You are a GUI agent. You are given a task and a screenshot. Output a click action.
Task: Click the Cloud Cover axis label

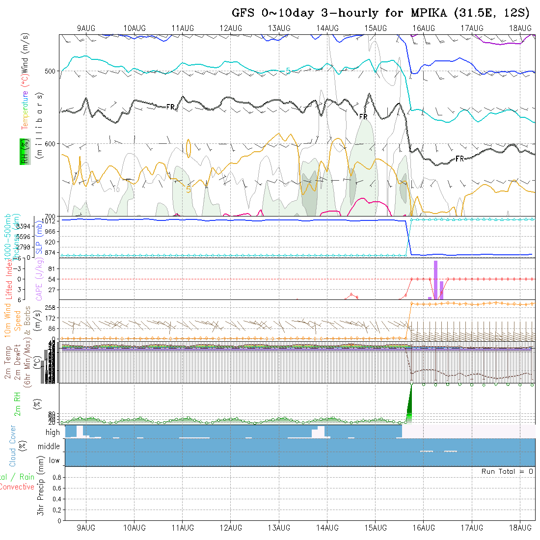point(13,446)
